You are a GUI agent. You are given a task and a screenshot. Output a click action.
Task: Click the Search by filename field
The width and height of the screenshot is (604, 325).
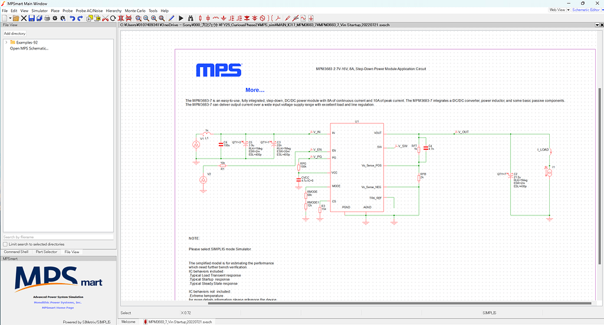click(58, 237)
